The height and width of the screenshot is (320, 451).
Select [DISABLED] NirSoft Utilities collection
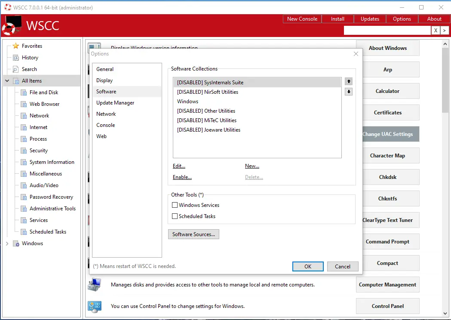[257, 92]
